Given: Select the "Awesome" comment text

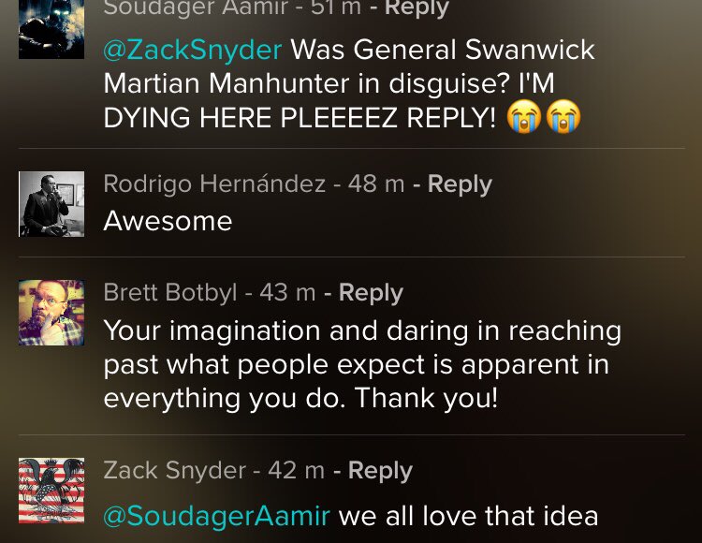Looking at the screenshot, I should 168,221.
